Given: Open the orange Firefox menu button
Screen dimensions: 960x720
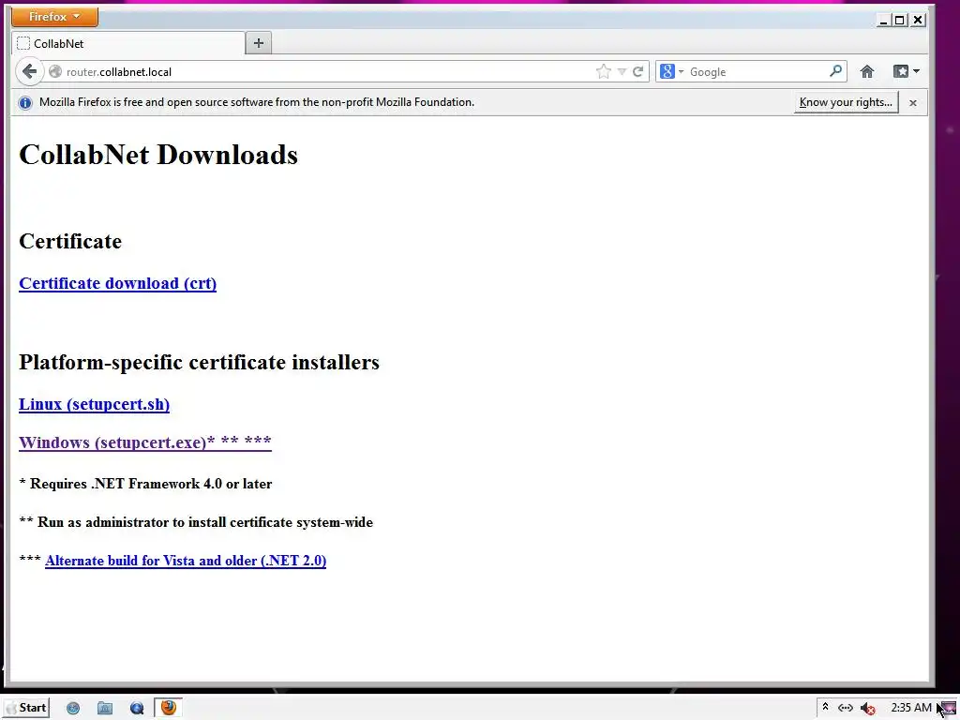Looking at the screenshot, I should [54, 17].
